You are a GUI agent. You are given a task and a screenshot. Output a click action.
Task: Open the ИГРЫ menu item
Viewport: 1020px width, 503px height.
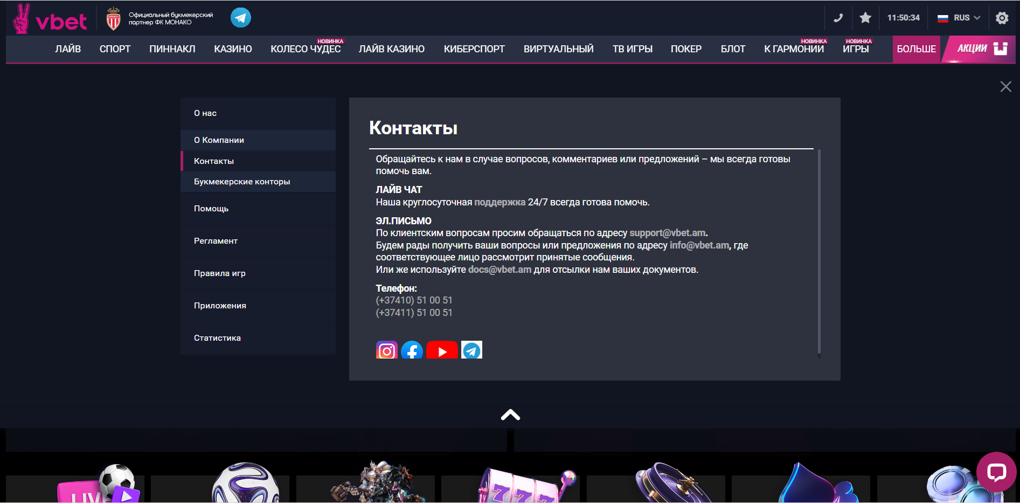coord(856,49)
